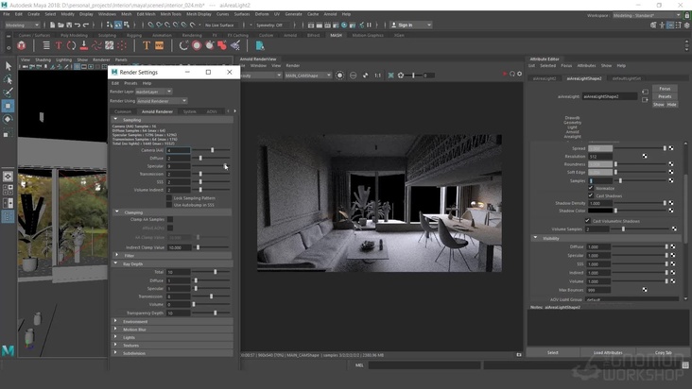Open the defaultLightSet tab

[x=626, y=78]
